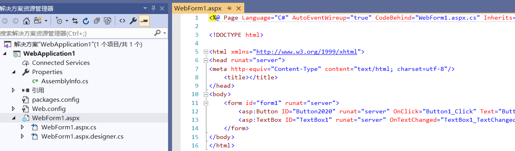The width and height of the screenshot is (515, 151).
Task: Toggle the highlighted Preview Selected Items button
Action: [144, 21]
